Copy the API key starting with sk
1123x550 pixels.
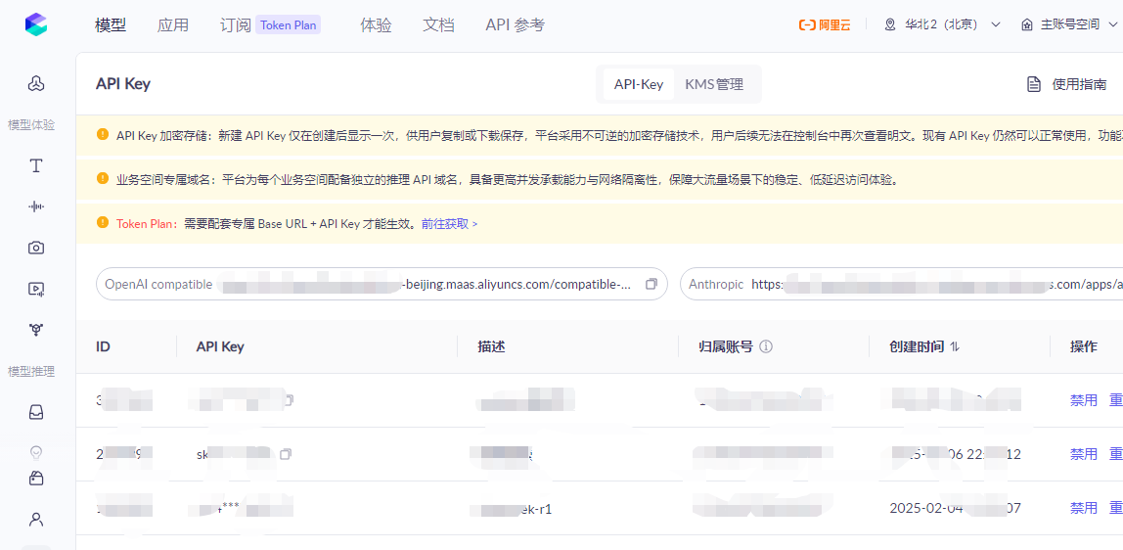point(286,454)
